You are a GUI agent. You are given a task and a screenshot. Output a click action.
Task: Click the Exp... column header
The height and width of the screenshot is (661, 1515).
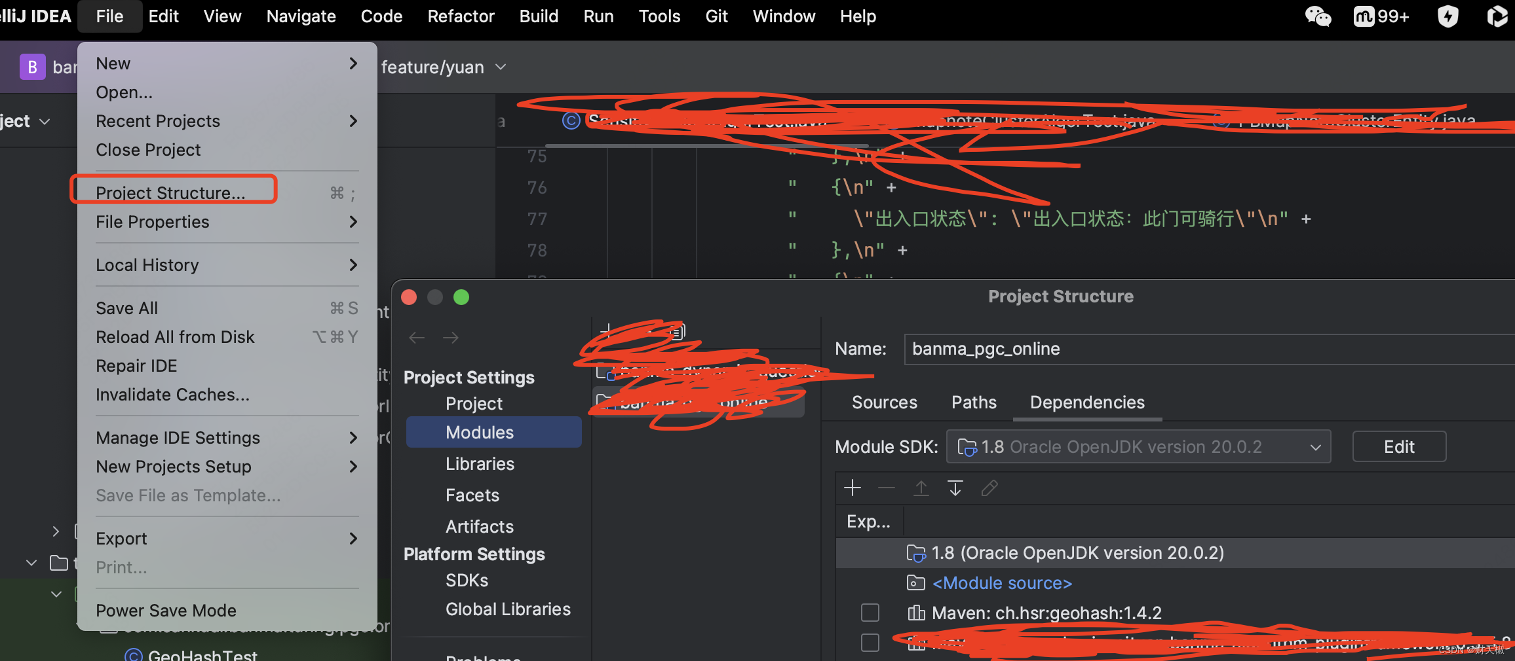(x=868, y=522)
